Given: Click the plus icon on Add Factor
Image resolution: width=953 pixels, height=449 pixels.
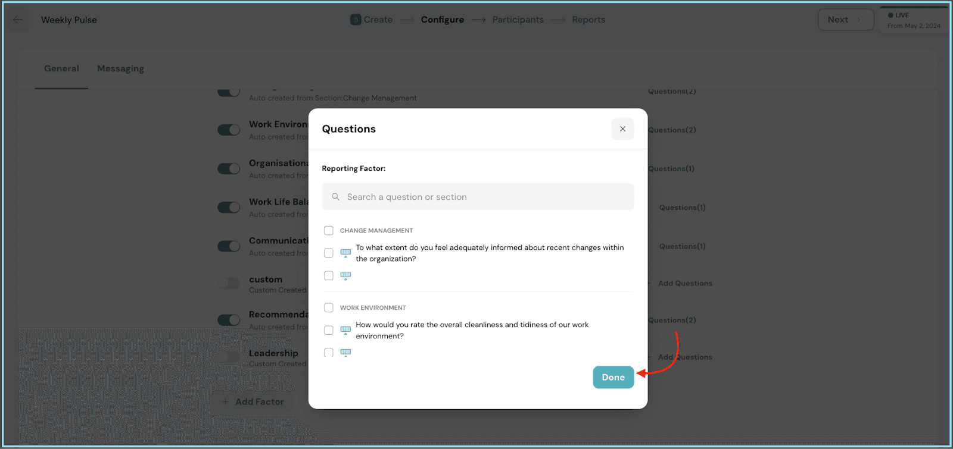Looking at the screenshot, I should click(225, 402).
